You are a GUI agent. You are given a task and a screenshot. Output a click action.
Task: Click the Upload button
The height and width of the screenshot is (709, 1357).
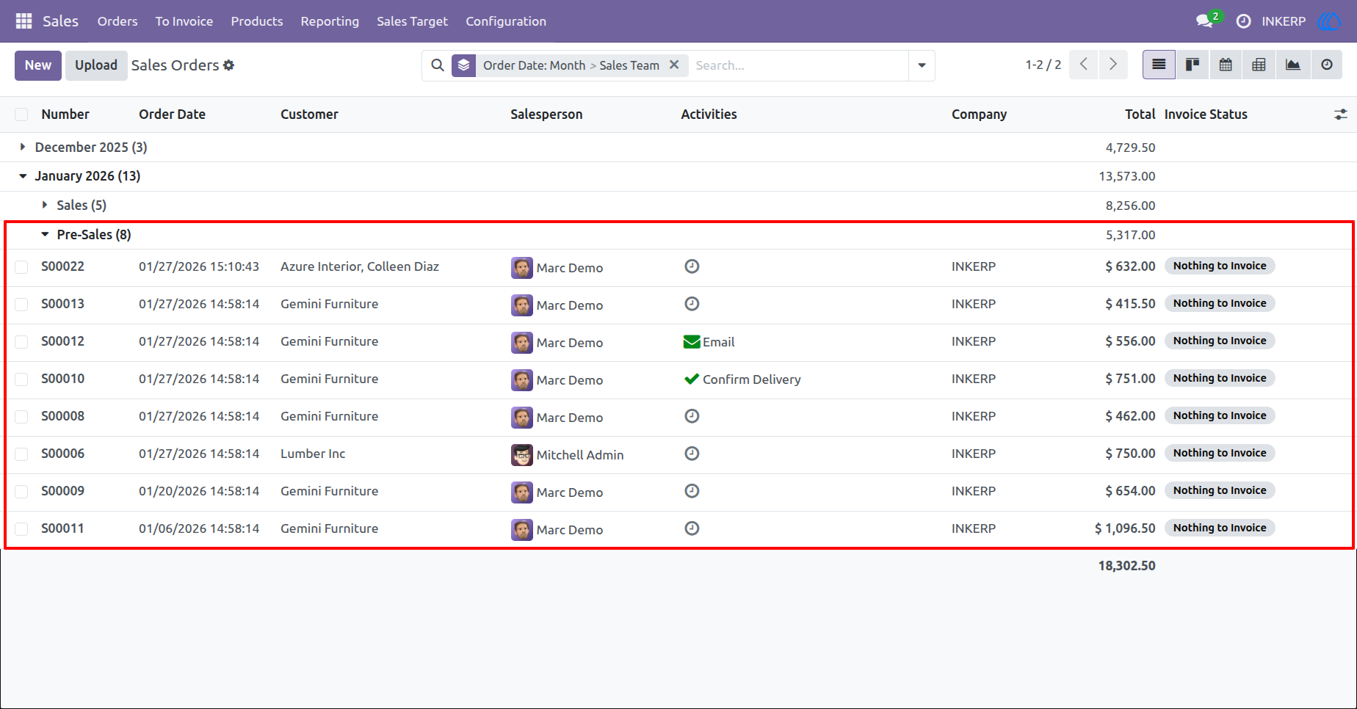tap(96, 65)
